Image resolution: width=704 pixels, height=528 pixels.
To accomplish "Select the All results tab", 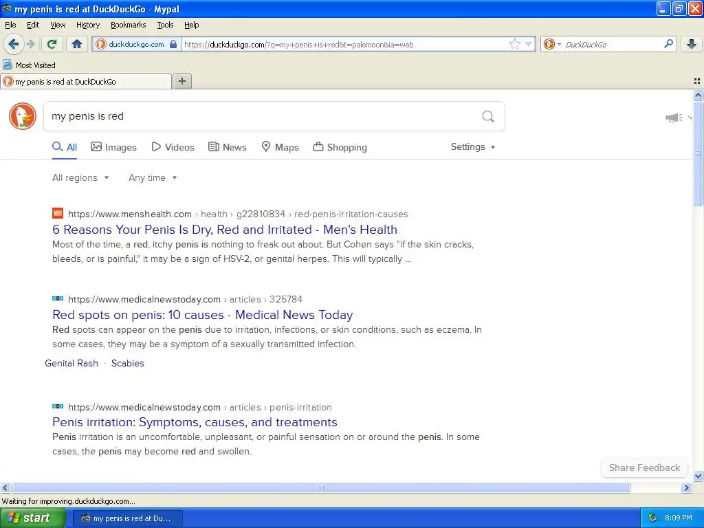I will [x=65, y=147].
